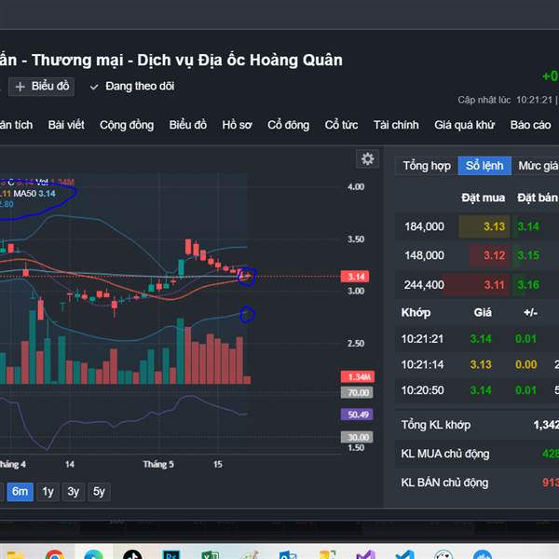Viewport: 559px width, 559px height.
Task: Open Visual Studio purple icon in taskbar
Action: [x=366, y=553]
